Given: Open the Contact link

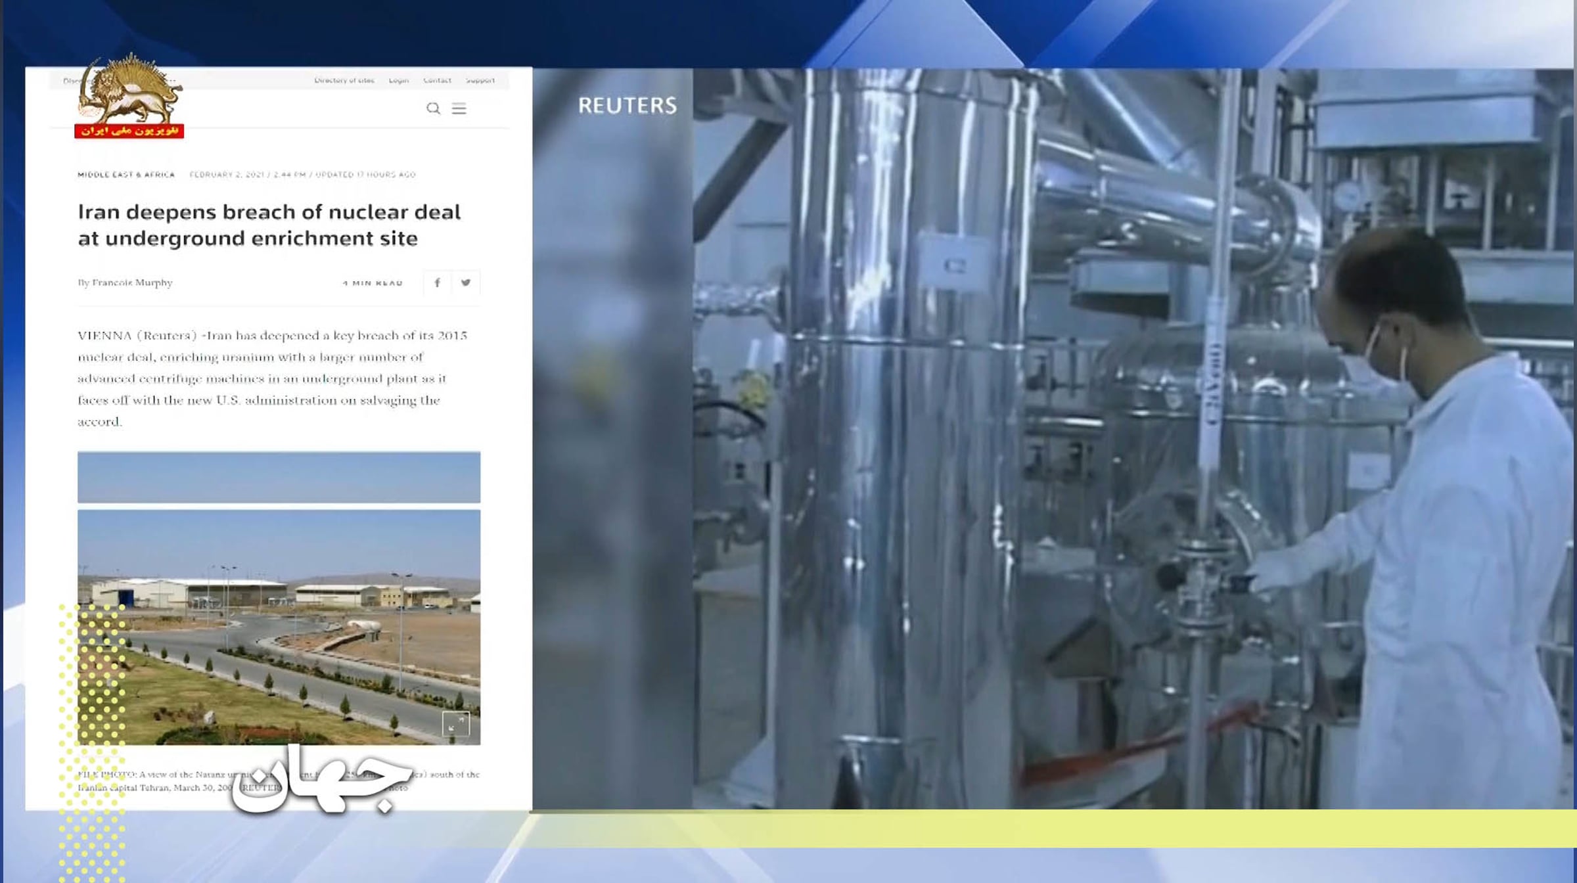Looking at the screenshot, I should [x=437, y=80].
